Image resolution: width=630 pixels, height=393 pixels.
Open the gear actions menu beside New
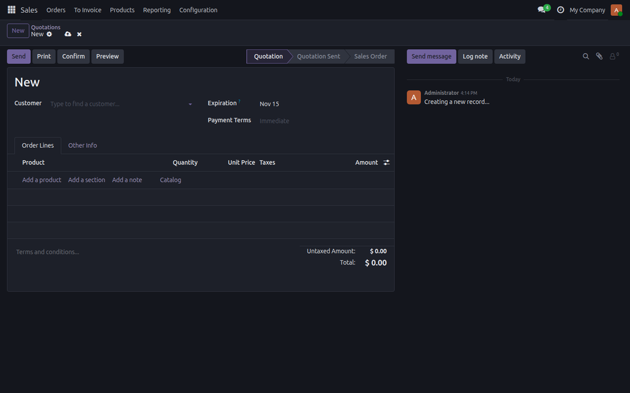coord(49,34)
